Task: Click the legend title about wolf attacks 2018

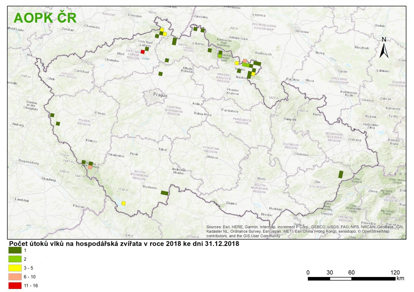Action: click(124, 243)
